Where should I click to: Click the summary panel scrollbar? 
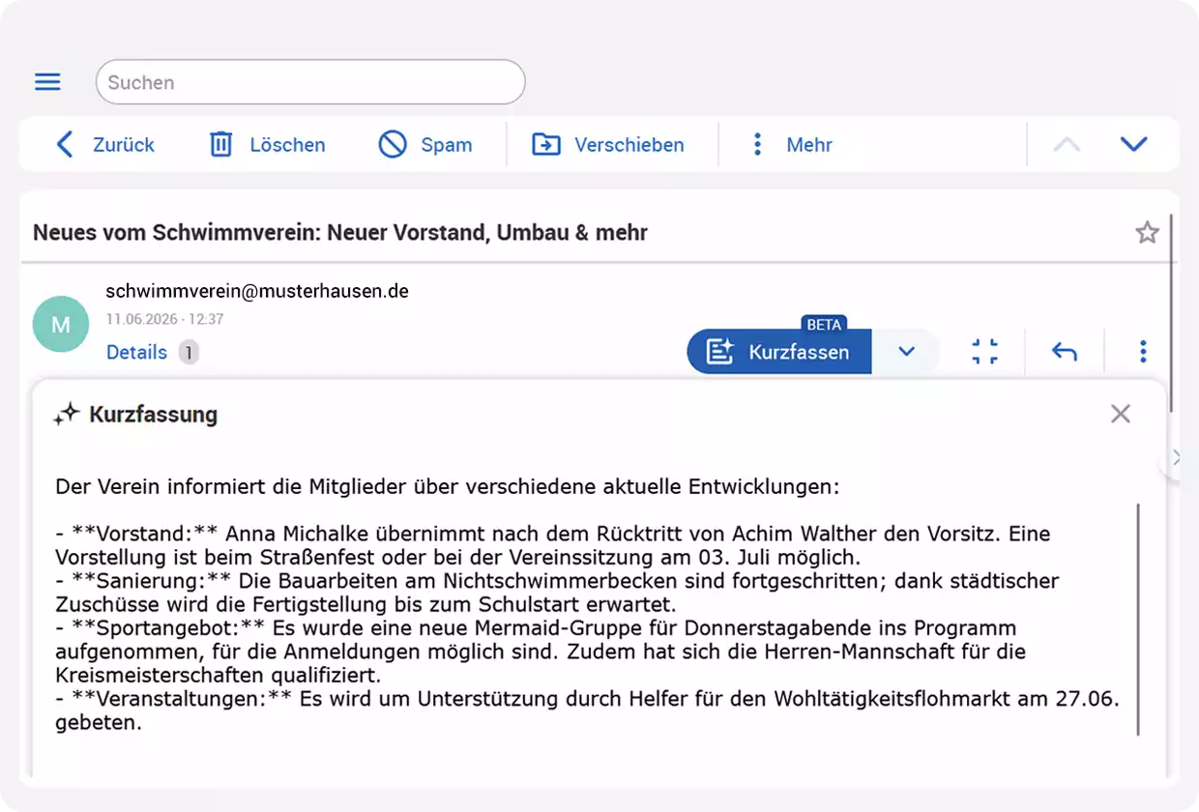point(1139,619)
